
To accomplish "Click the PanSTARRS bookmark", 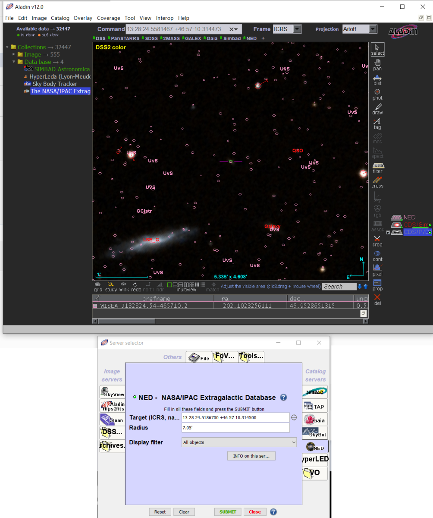I will coord(123,38).
